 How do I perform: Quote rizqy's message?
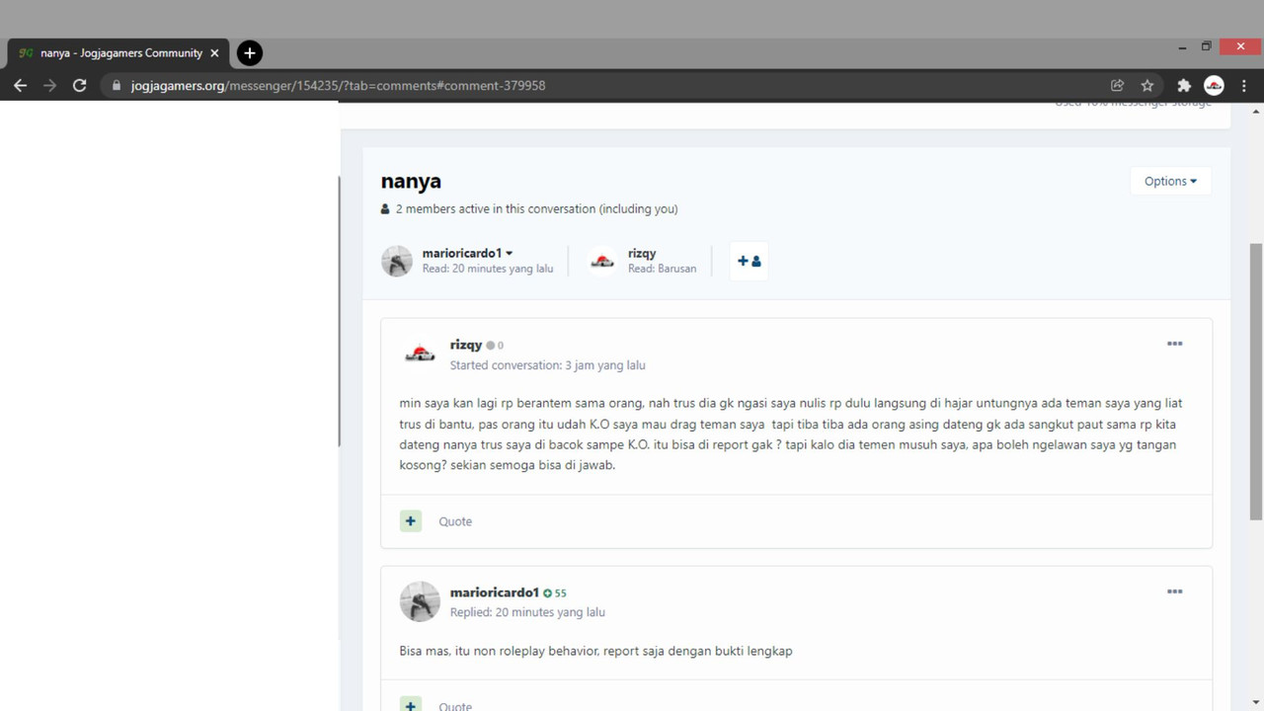click(455, 521)
